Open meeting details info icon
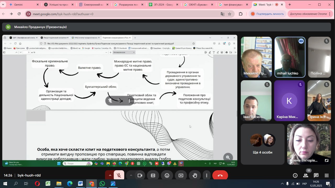This screenshot has height=188, width=335. point(295,175)
